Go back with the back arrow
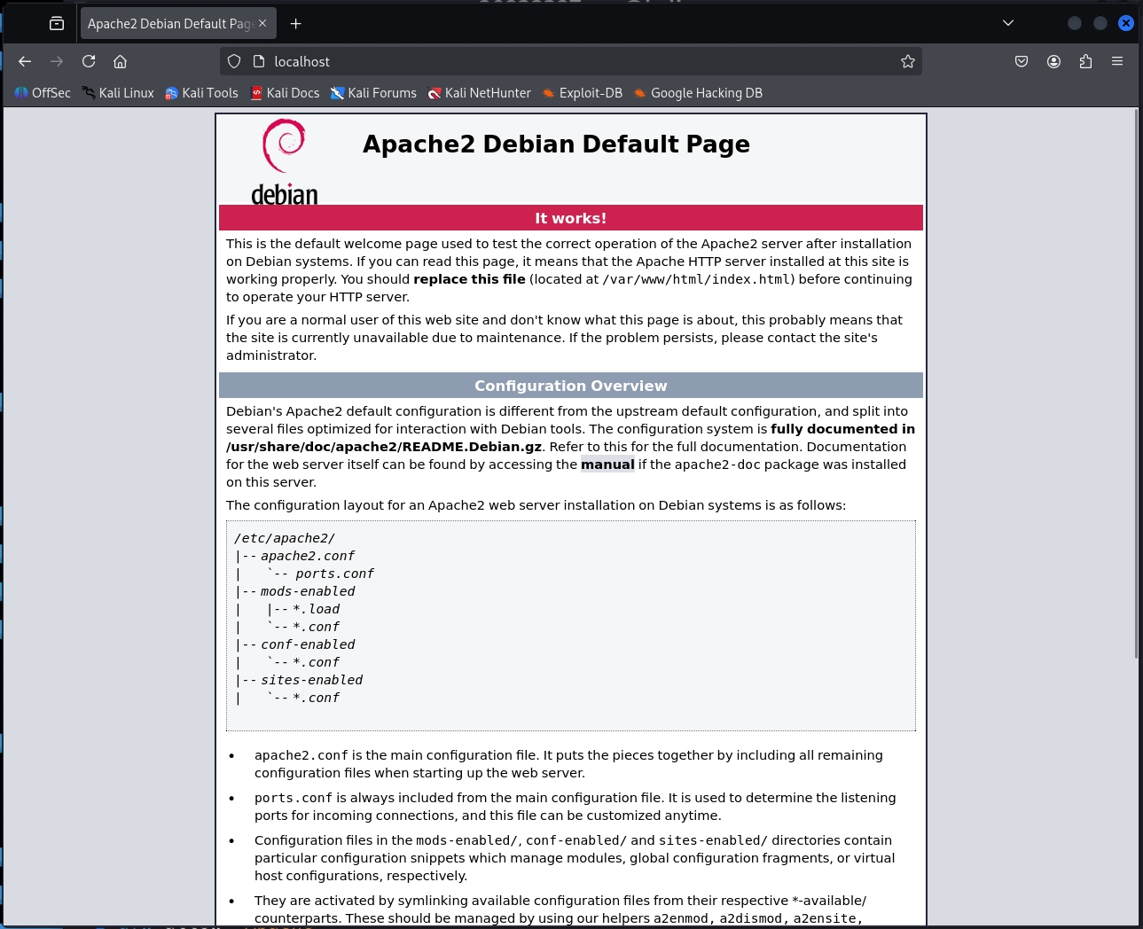1143x929 pixels. [25, 61]
